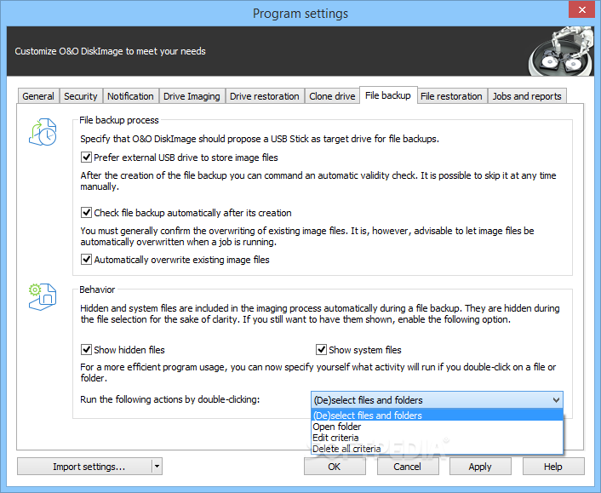Open Import settings dropdown arrow
601x493 pixels.
157,467
